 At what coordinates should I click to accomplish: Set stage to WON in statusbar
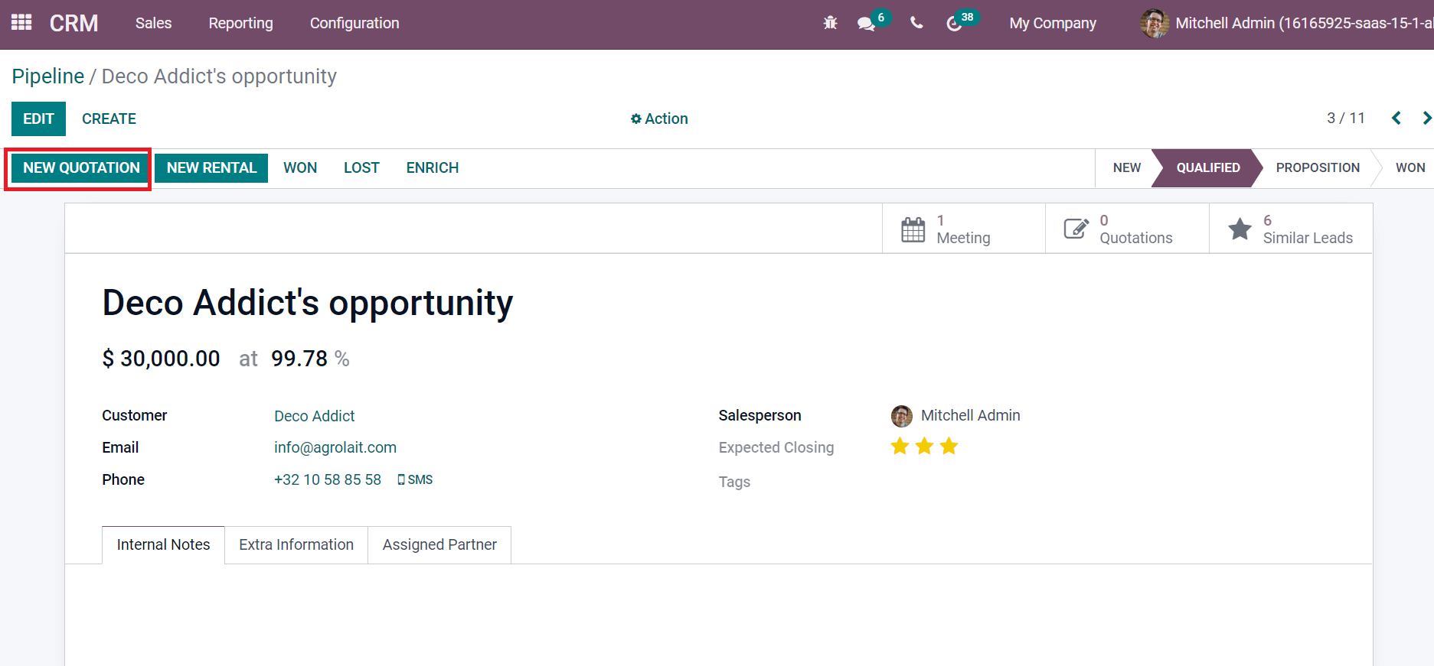[x=1410, y=167]
